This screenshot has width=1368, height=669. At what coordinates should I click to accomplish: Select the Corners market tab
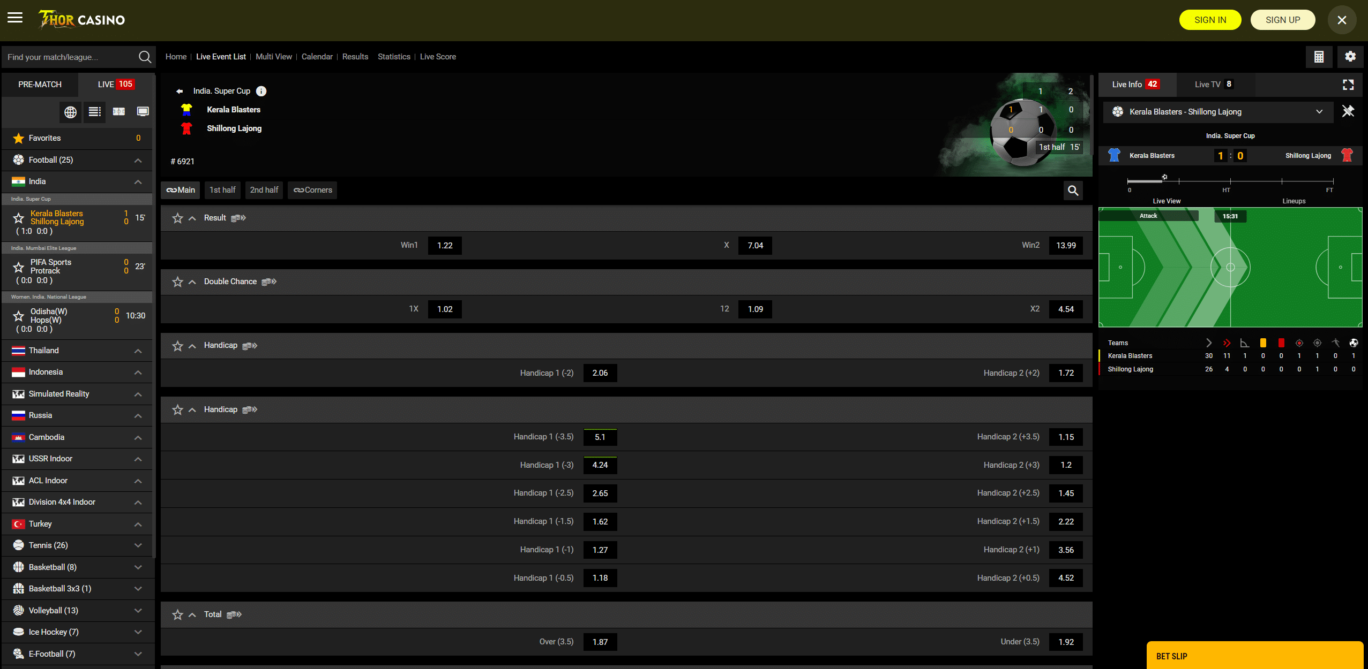click(312, 190)
